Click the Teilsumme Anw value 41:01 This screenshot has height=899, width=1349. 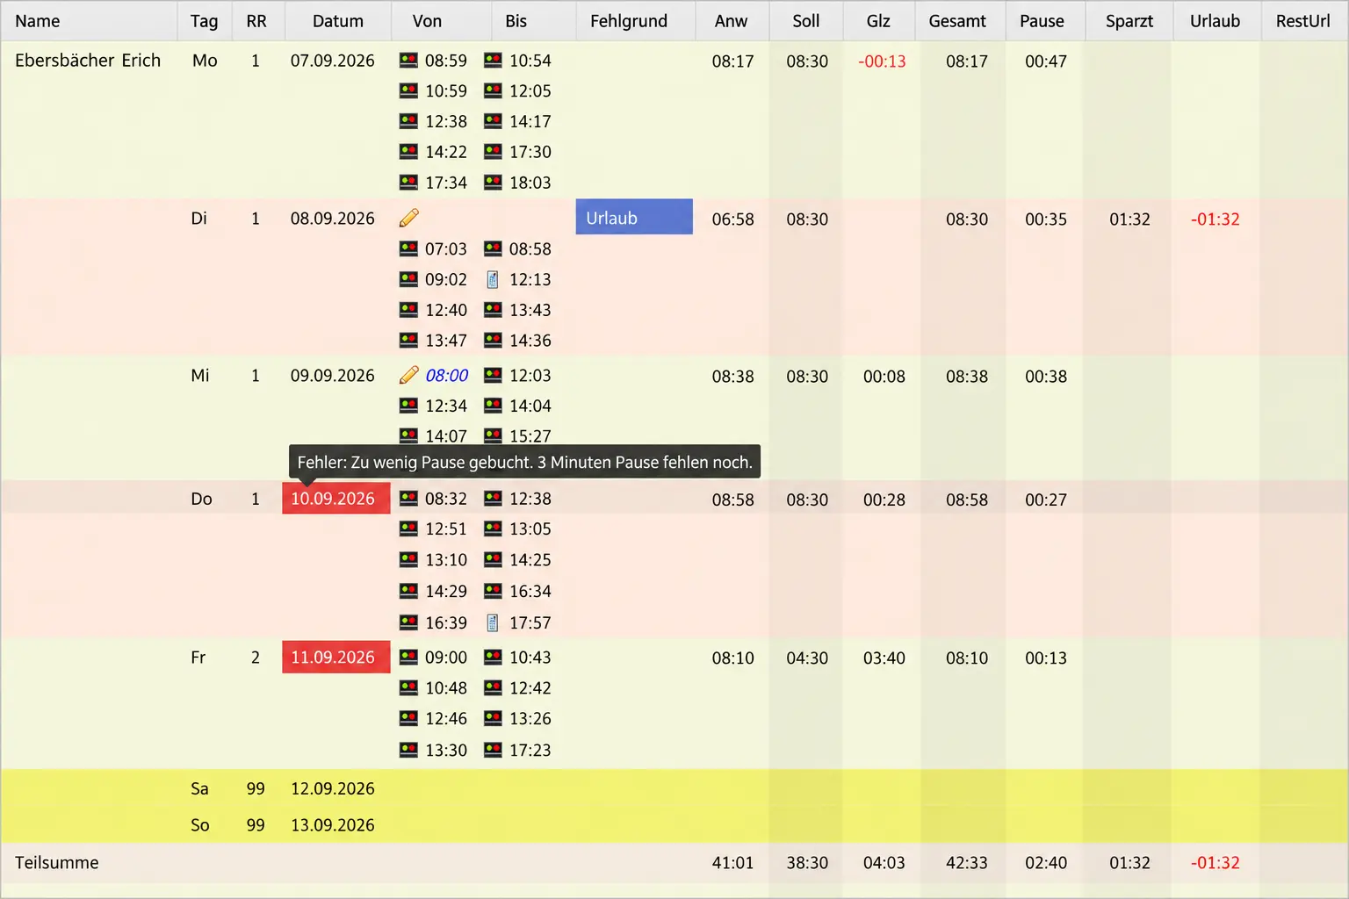733,863
